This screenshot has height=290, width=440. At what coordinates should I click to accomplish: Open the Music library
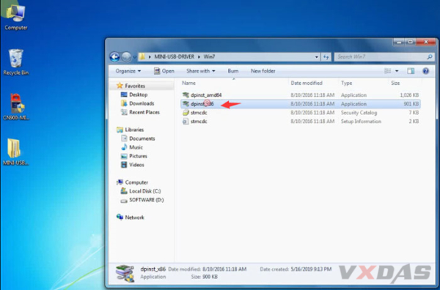pyautogui.click(x=136, y=147)
